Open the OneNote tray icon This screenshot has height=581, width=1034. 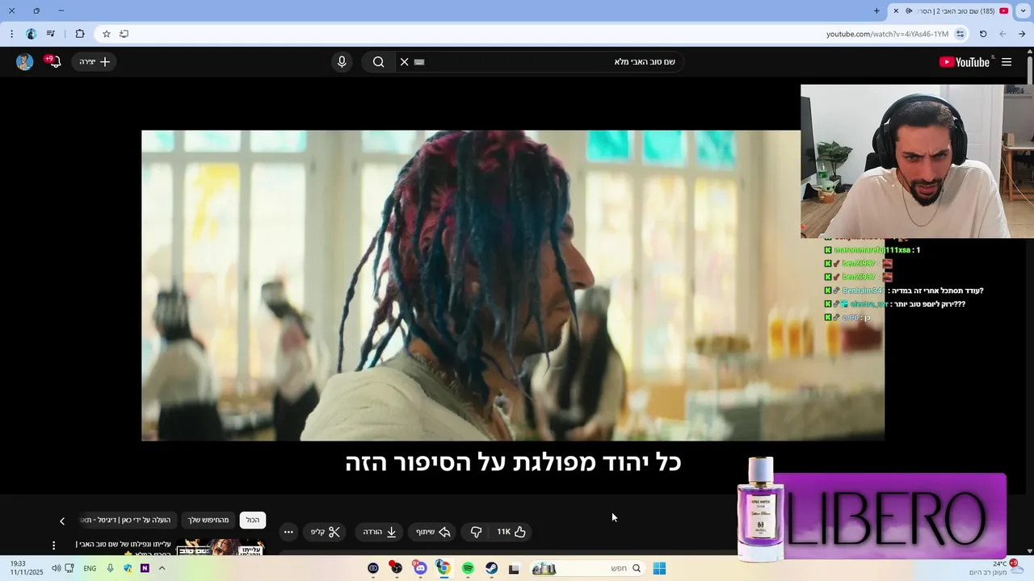pos(145,569)
